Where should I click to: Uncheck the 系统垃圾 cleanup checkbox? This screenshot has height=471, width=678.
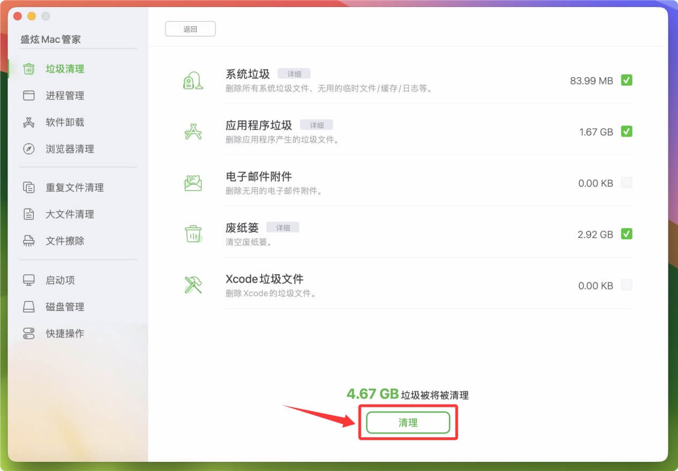pos(627,80)
